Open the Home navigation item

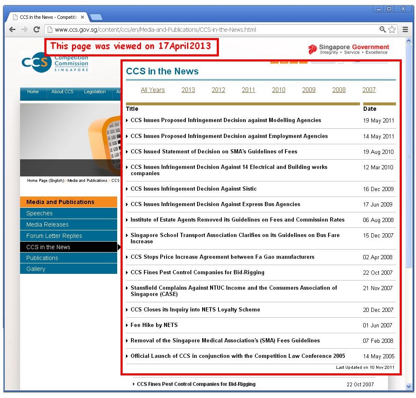pyautogui.click(x=33, y=92)
